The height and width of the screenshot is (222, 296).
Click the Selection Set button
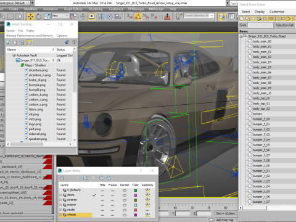(x=285, y=25)
